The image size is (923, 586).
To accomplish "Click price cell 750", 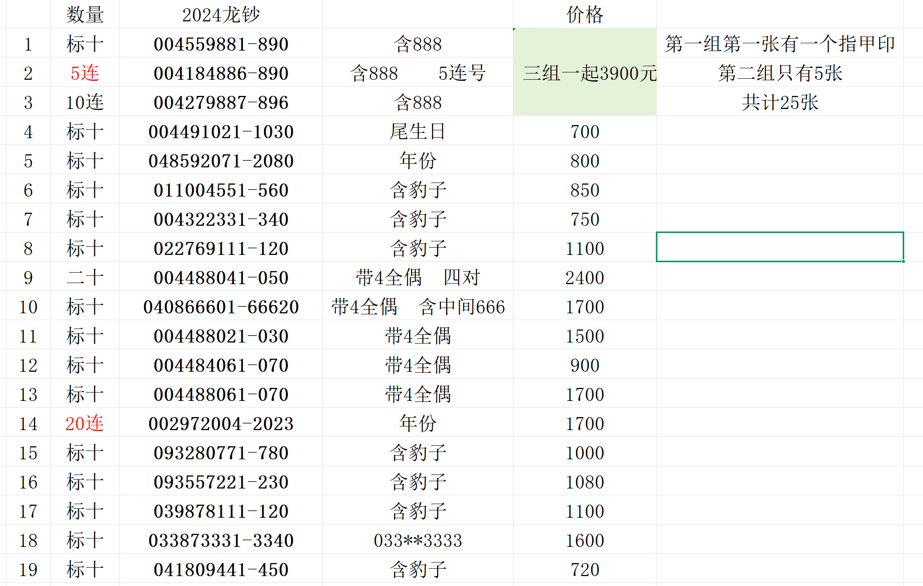I will pos(585,219).
